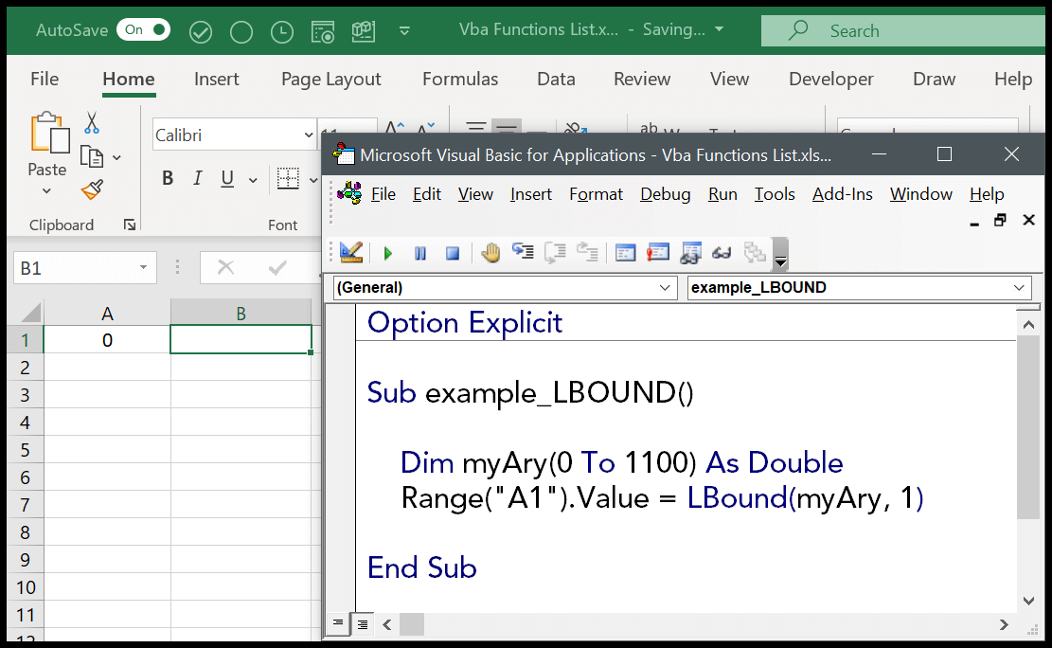Click the code window vertical scrollbar
Image resolution: width=1052 pixels, height=648 pixels.
[1028, 426]
